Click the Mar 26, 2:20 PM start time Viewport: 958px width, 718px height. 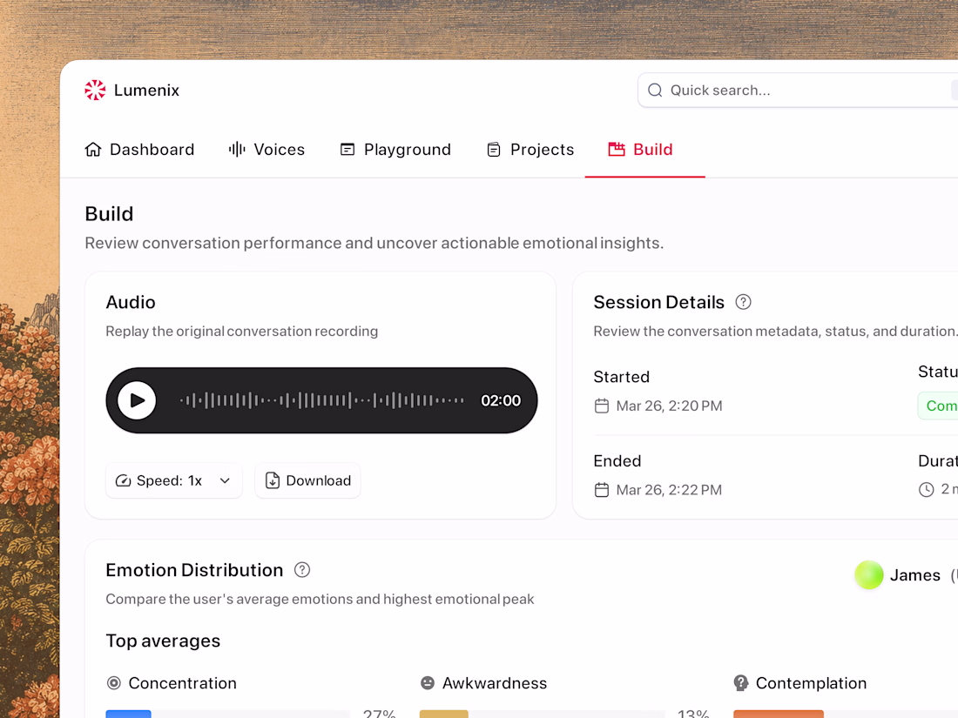point(669,406)
